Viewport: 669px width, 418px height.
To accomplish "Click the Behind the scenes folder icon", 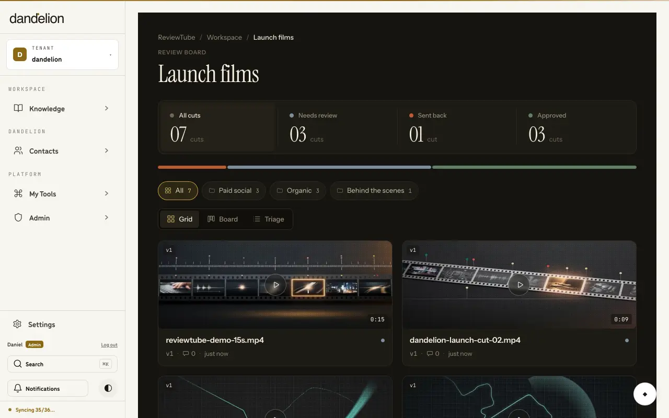I will 340,191.
